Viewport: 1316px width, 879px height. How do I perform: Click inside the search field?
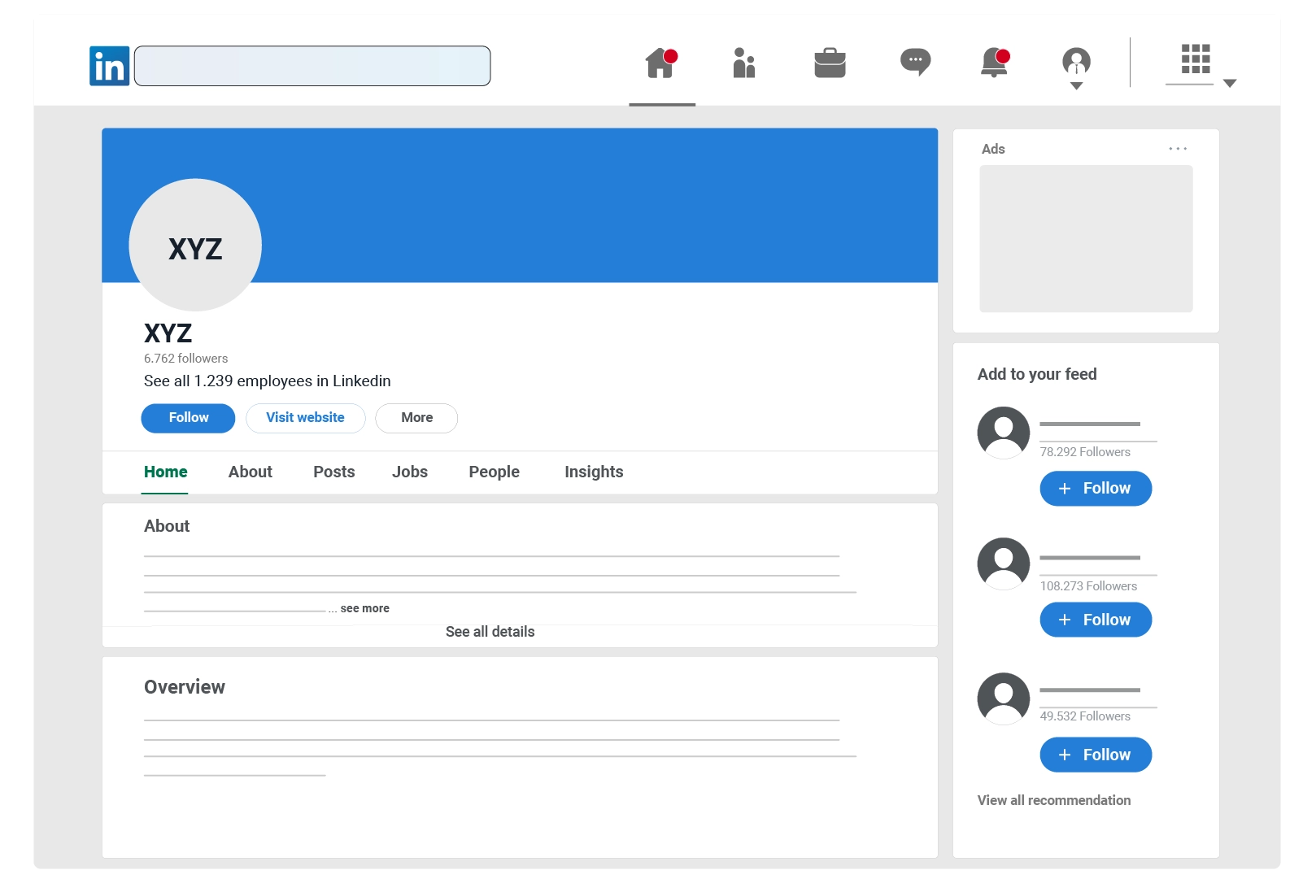(x=312, y=66)
